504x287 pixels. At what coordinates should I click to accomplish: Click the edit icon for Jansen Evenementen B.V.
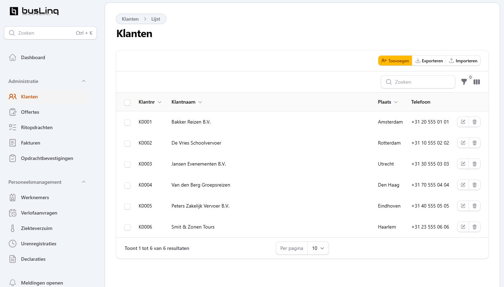click(463, 164)
